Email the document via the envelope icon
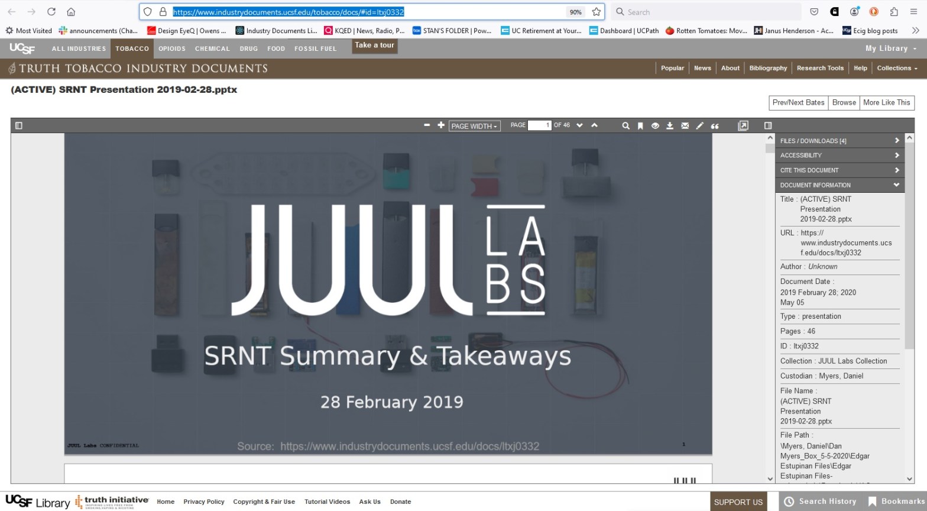 (685, 125)
